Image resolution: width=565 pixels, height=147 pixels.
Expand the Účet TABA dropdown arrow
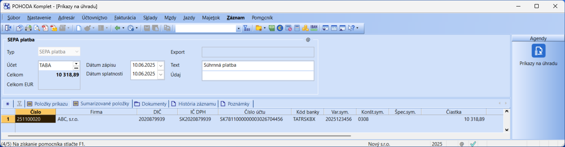click(76, 64)
